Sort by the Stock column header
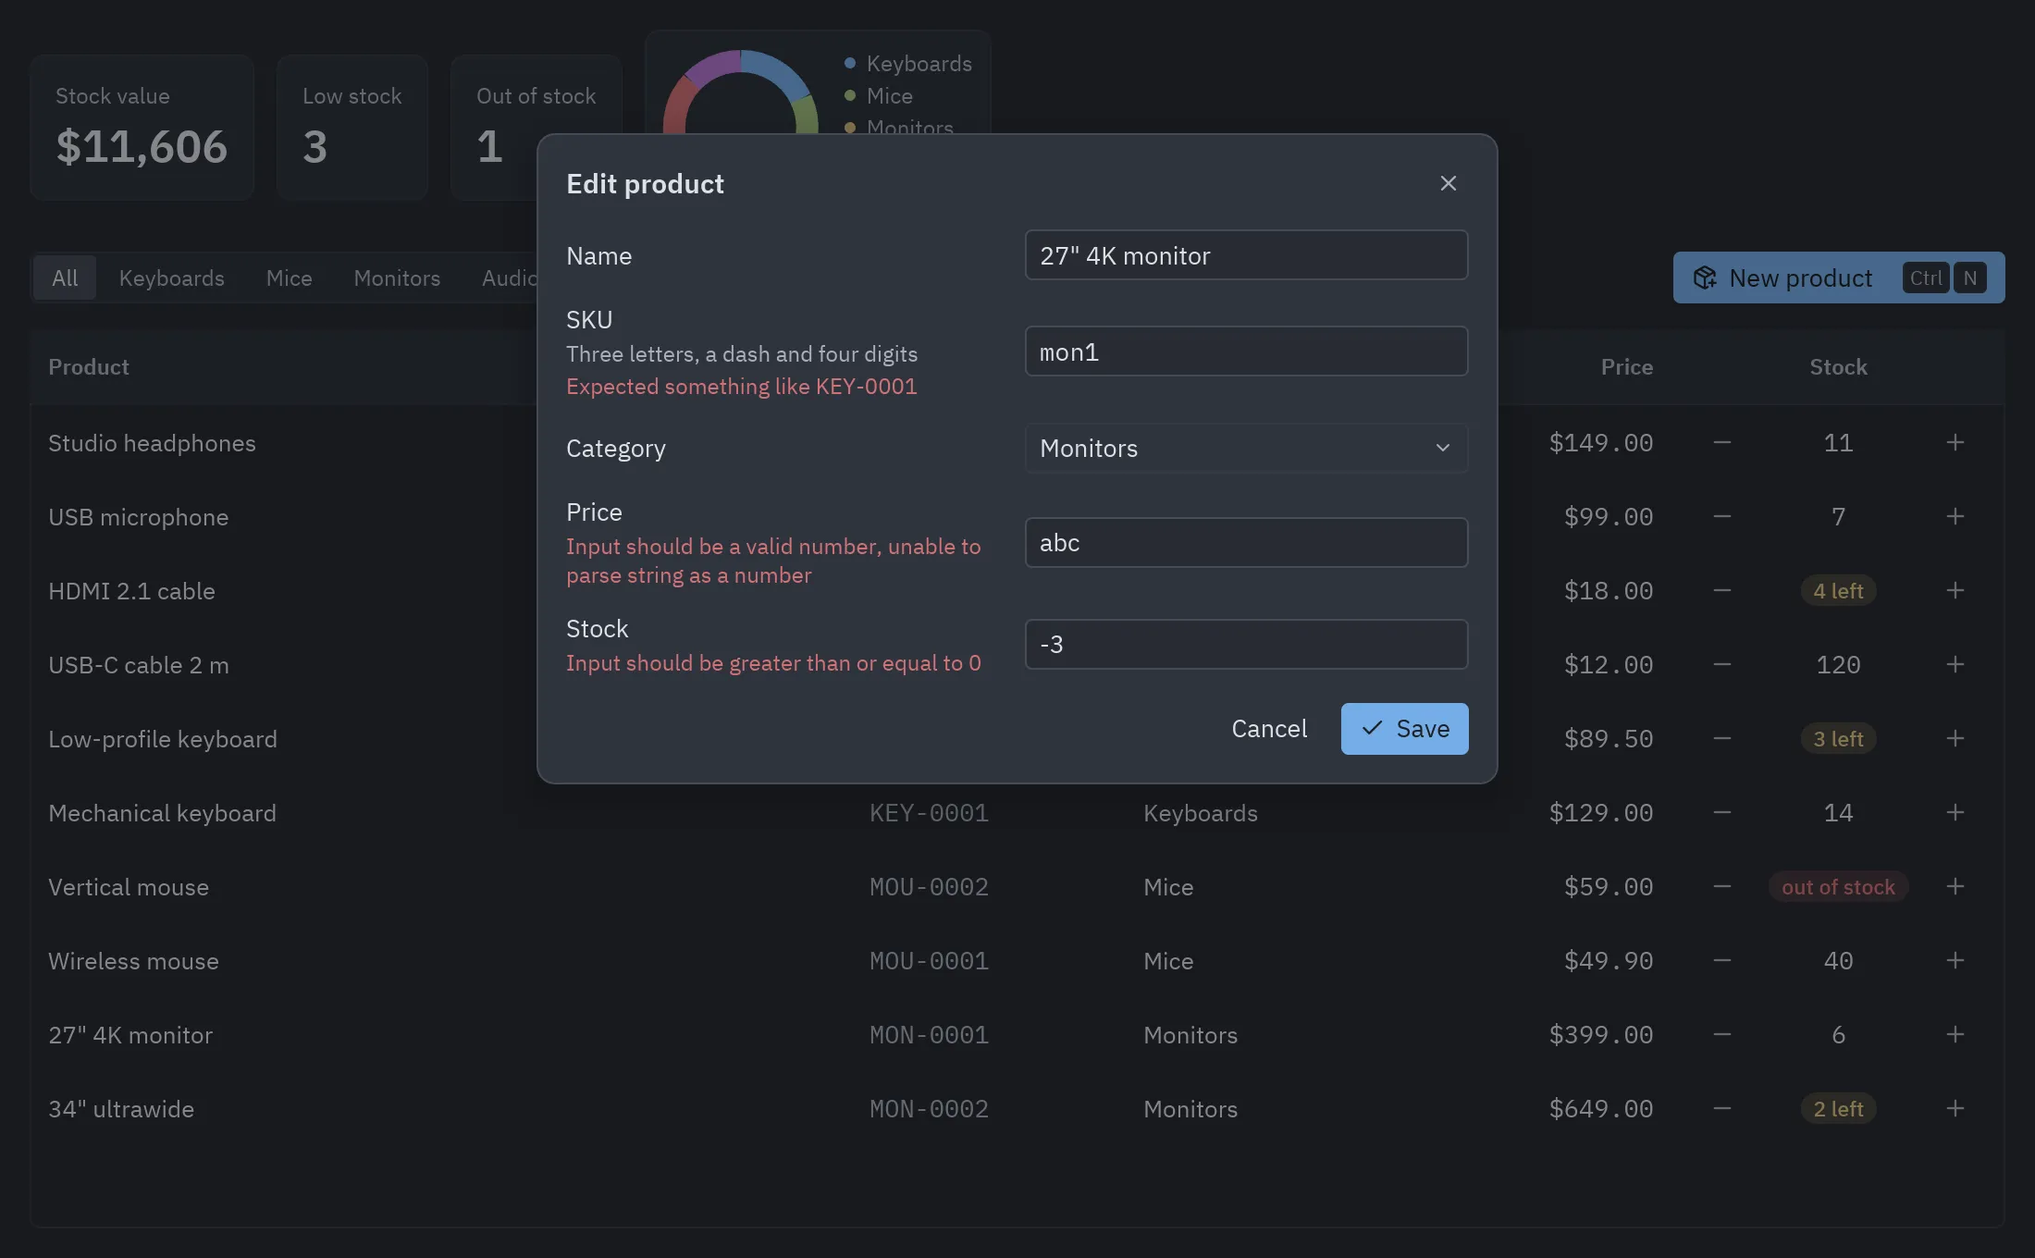The width and height of the screenshot is (2035, 1258). tap(1838, 366)
